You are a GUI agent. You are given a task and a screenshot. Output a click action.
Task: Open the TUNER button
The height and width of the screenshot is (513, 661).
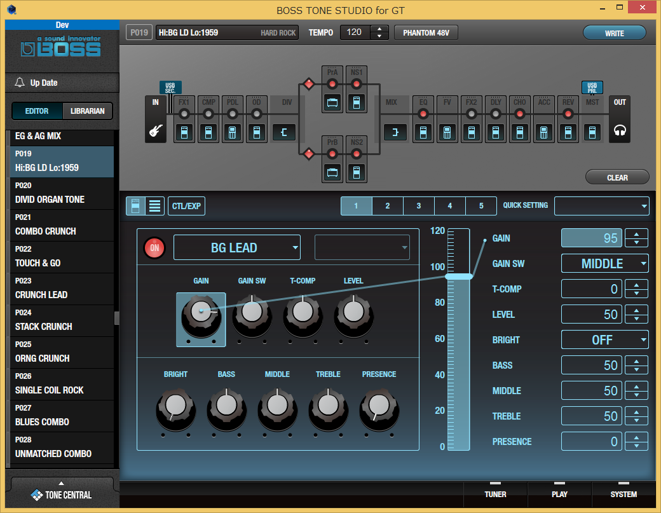(495, 494)
